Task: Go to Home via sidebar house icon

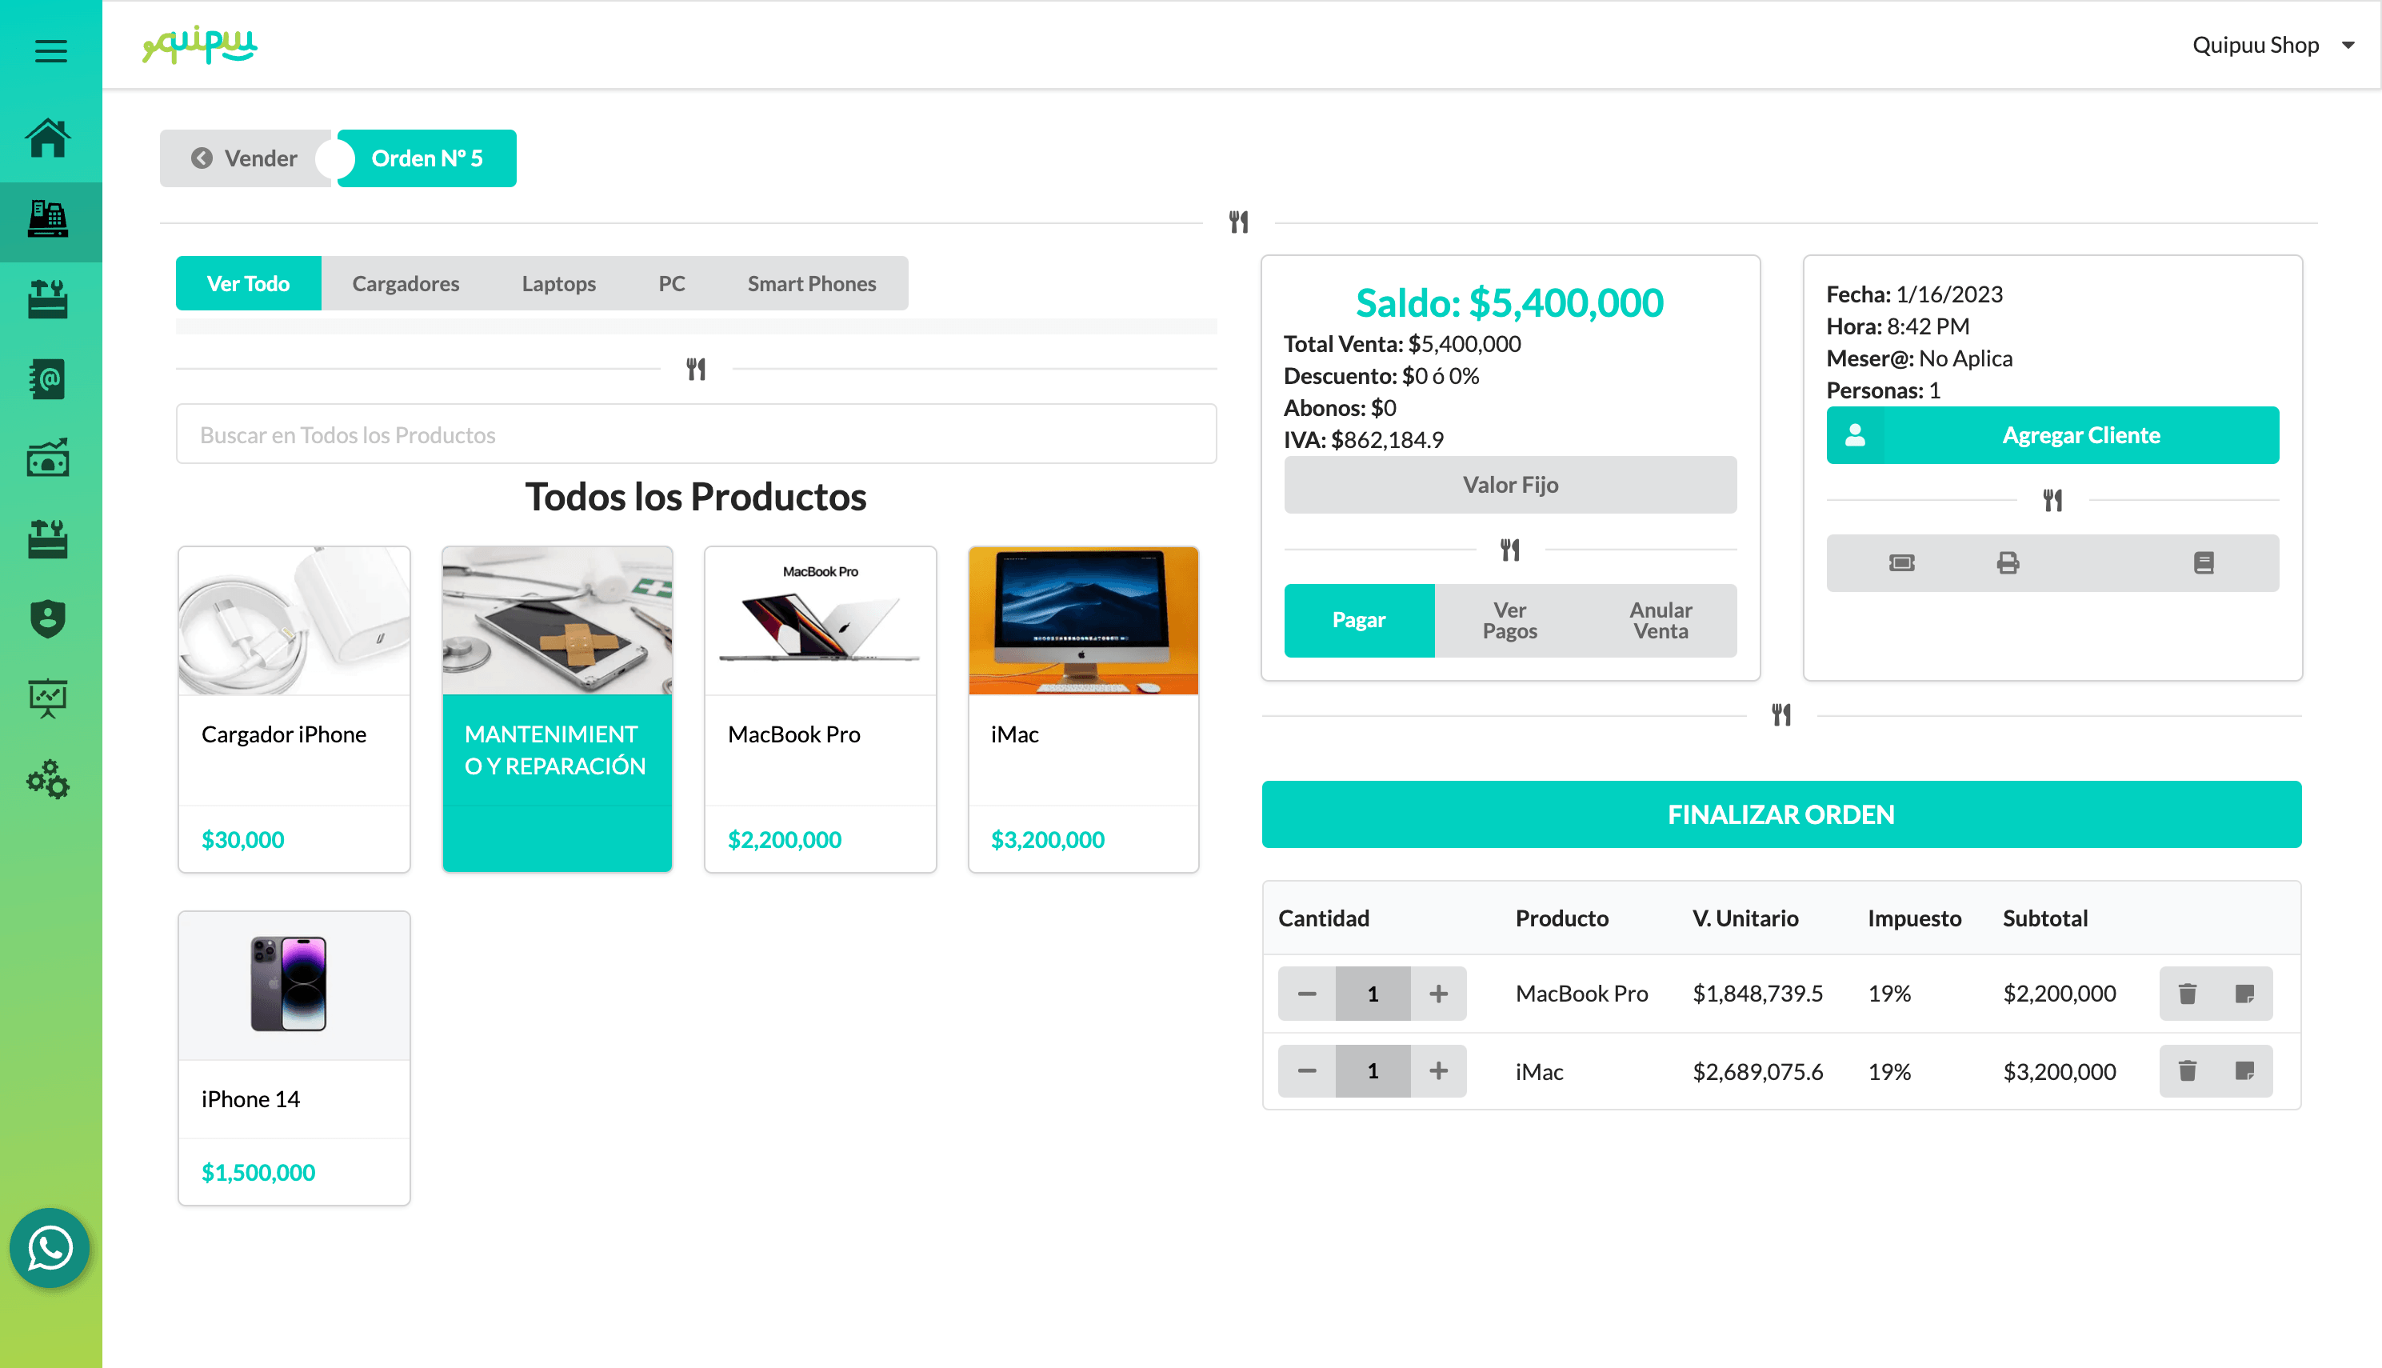Action: pyautogui.click(x=49, y=139)
